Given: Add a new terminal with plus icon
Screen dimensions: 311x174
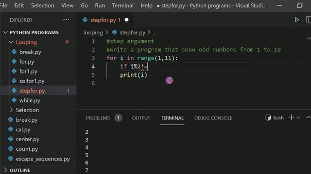Looking at the screenshot, I should pos(291,117).
